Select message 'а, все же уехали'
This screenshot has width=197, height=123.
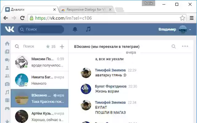tap(109, 59)
